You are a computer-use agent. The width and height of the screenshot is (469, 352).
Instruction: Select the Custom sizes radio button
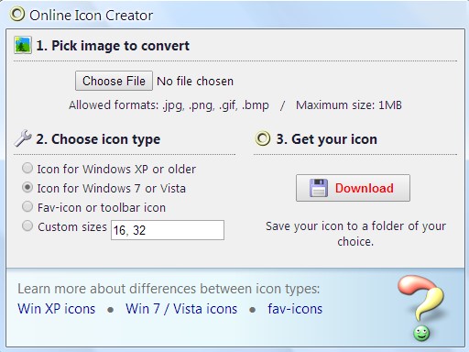click(x=27, y=225)
